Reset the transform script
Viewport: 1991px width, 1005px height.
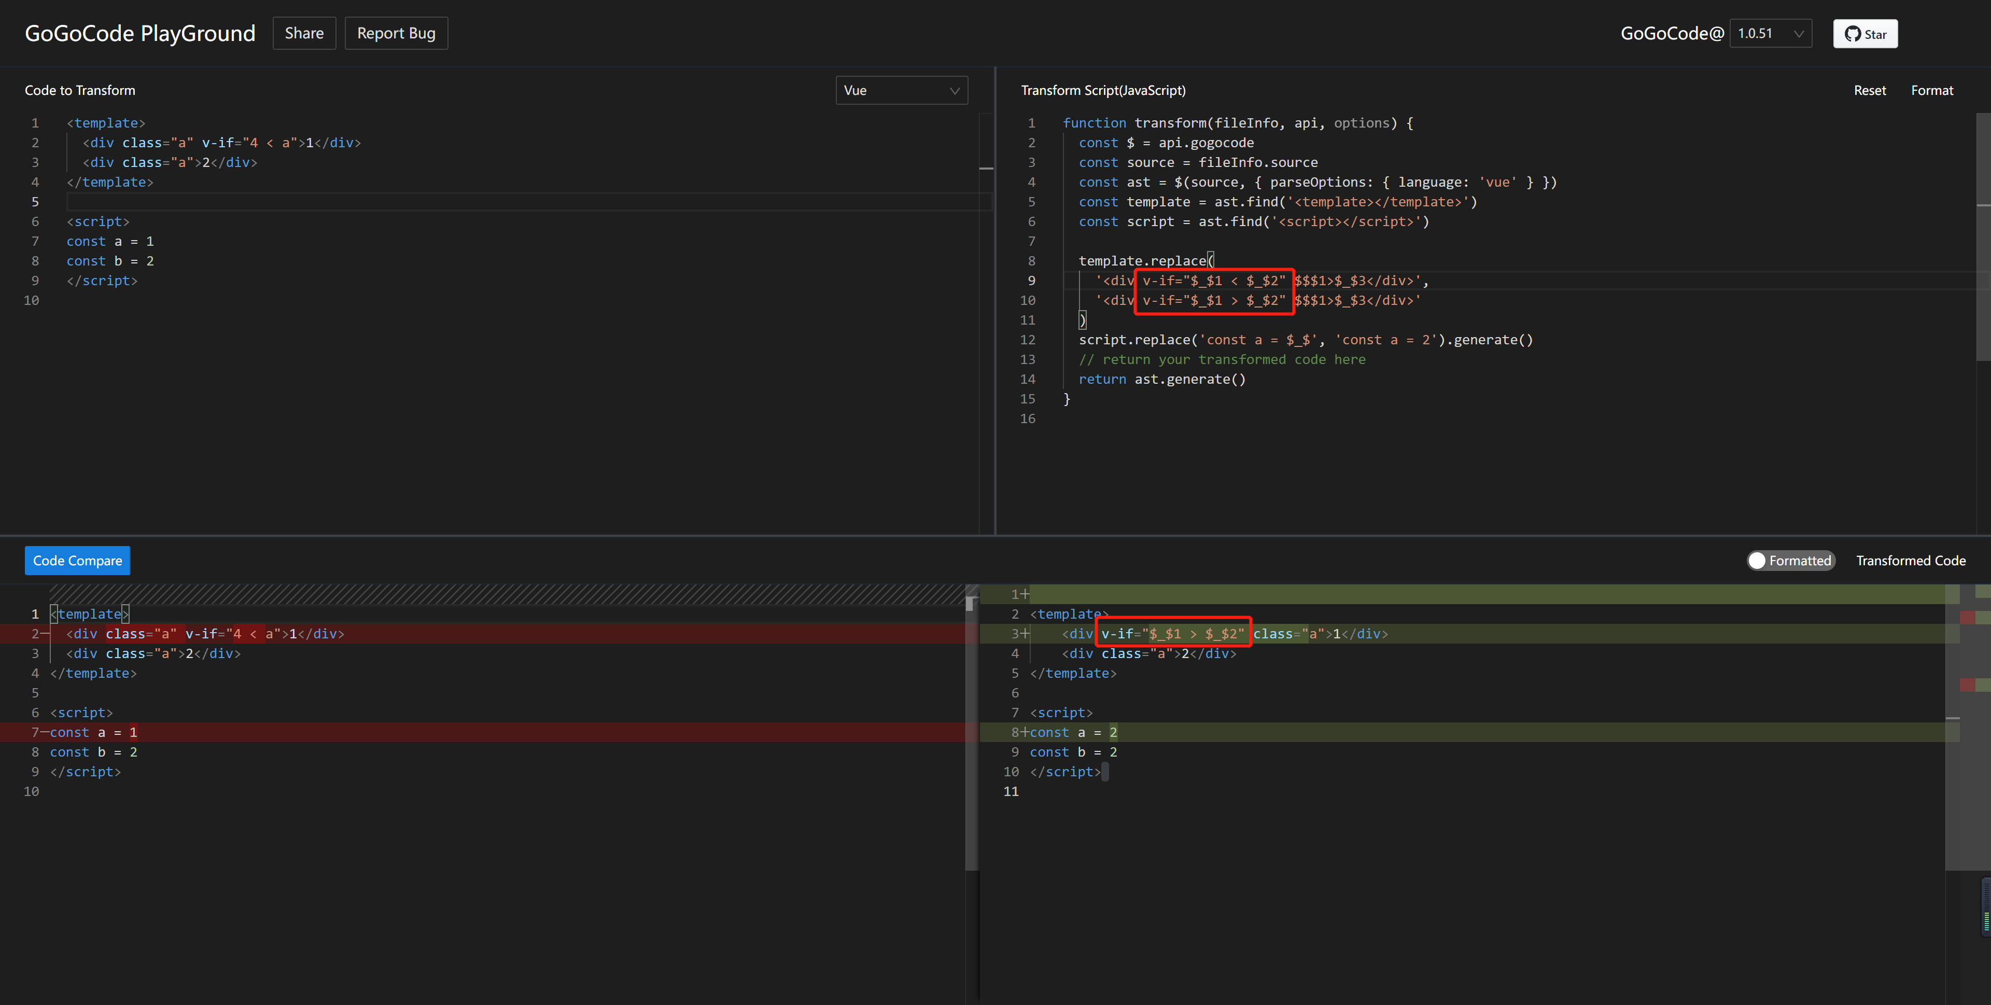coord(1870,90)
